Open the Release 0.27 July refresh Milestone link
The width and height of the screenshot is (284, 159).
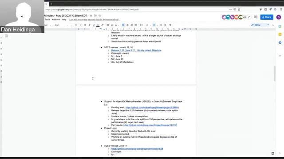[x=136, y=50]
